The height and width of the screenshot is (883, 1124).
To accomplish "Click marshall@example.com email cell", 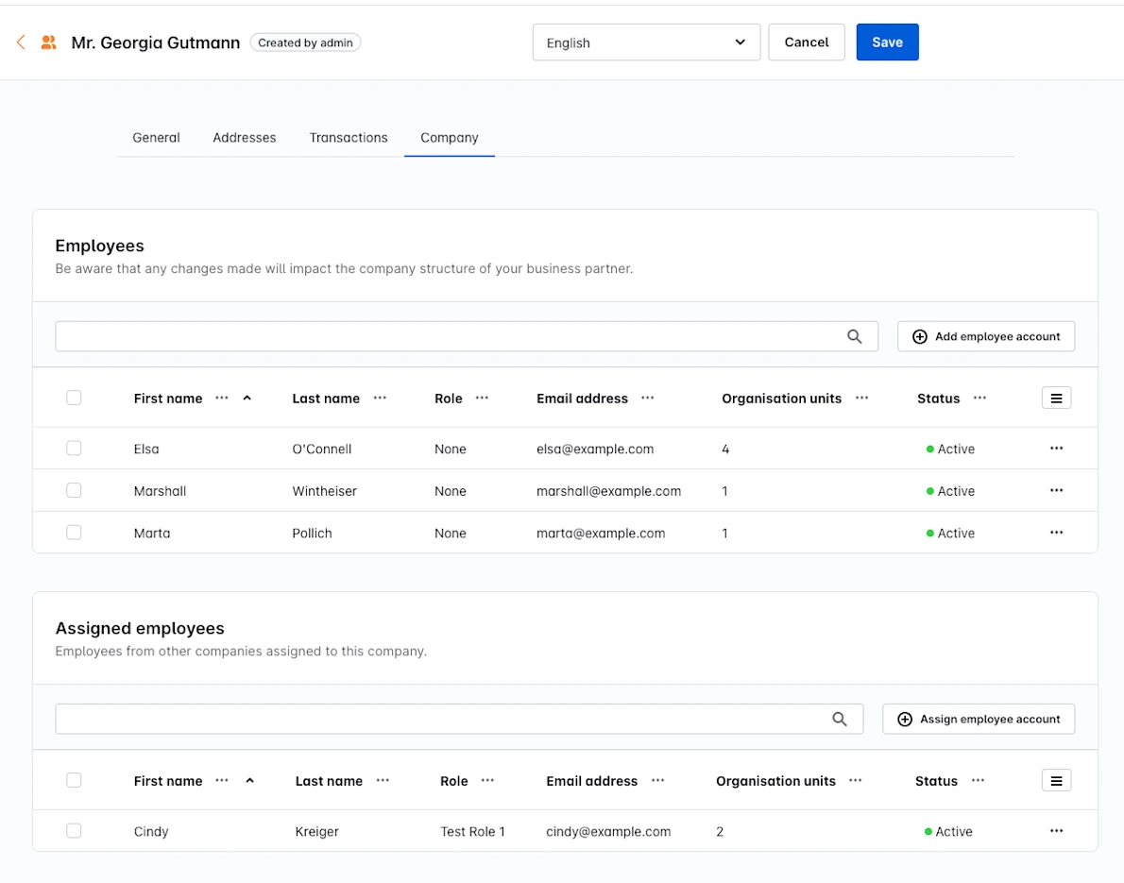I will coord(608,492).
